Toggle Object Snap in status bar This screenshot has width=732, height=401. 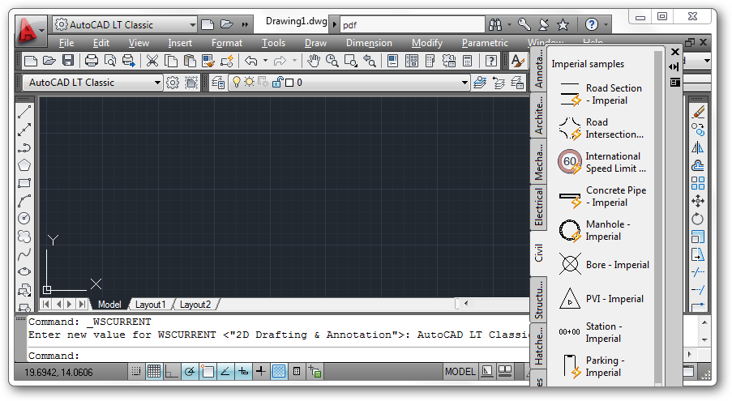click(208, 371)
